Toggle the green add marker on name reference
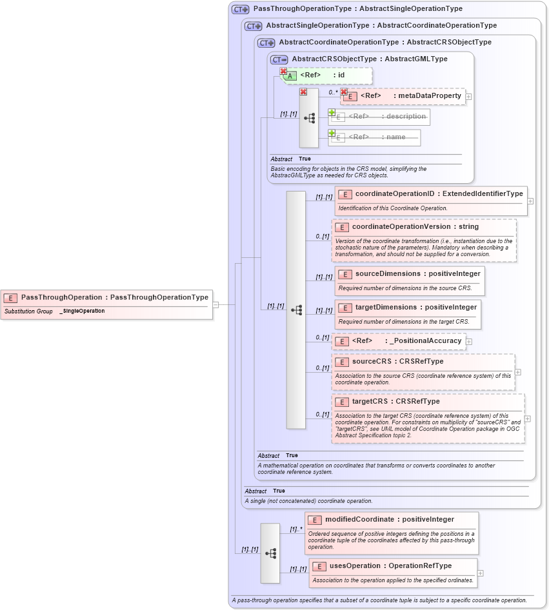Viewport: 549px width, 610px height. click(x=331, y=133)
